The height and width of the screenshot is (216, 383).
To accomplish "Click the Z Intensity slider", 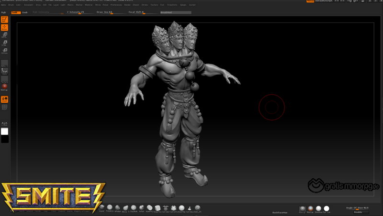I will click(x=79, y=12).
